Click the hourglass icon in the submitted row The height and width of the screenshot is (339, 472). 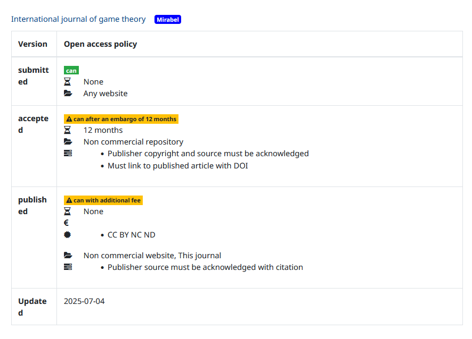[68, 82]
